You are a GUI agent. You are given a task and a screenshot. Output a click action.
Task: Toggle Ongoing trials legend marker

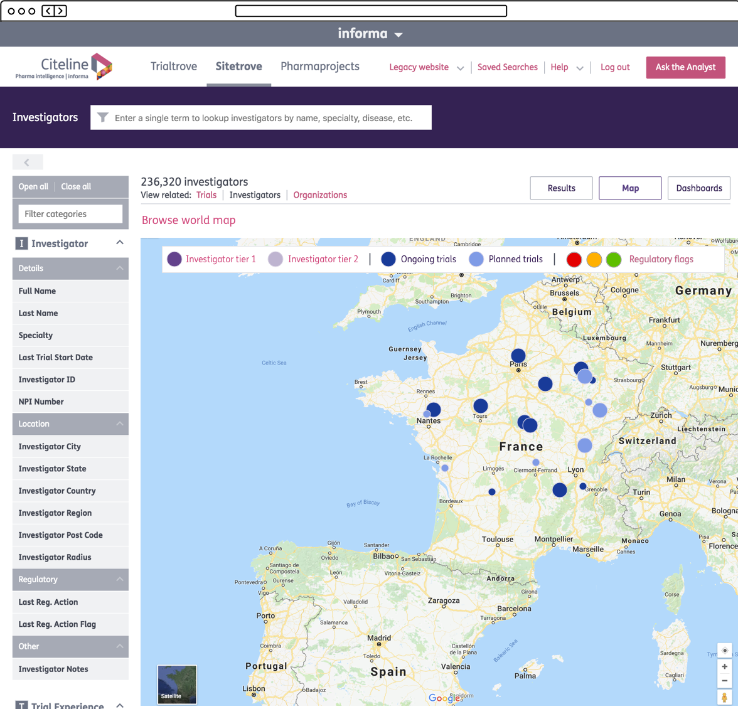tap(388, 259)
